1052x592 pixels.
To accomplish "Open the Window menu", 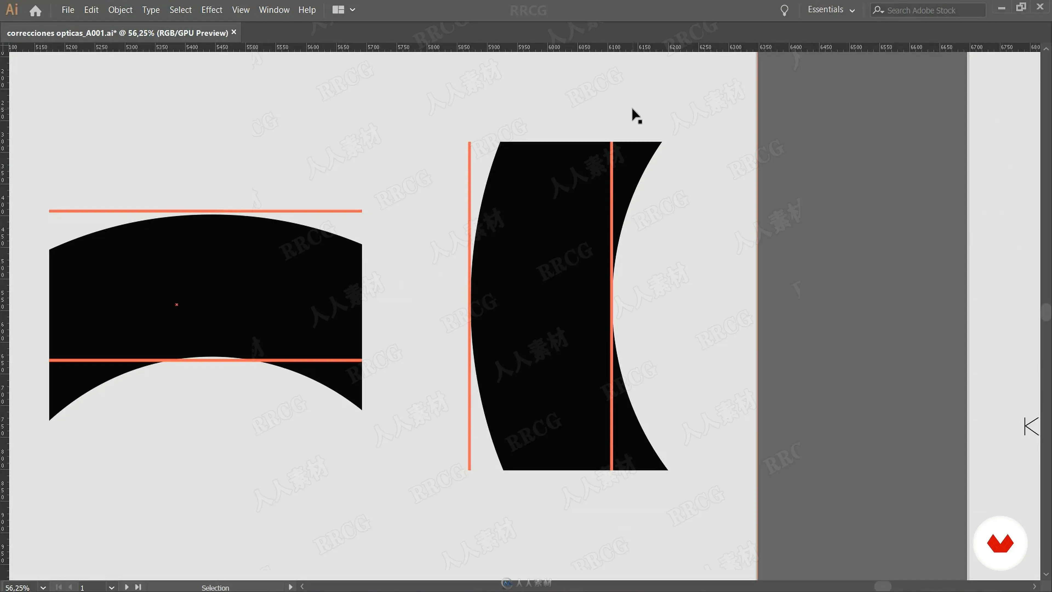I will point(274,10).
